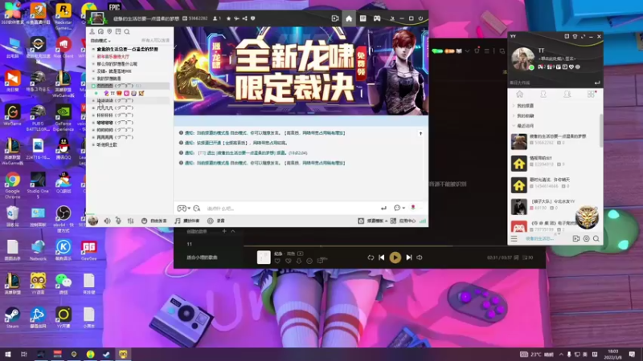Click the video play icon in channel title bar
Viewport: 643px width, 361px height.
pos(335,18)
